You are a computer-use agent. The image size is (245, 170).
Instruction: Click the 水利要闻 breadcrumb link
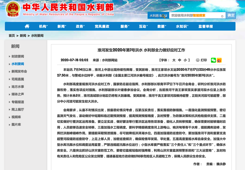point(37,36)
